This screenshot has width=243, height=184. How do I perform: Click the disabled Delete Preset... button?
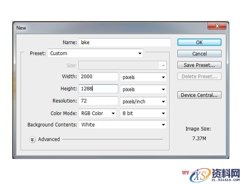click(199, 76)
